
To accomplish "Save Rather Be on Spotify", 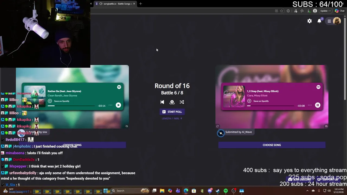I will point(59,101).
